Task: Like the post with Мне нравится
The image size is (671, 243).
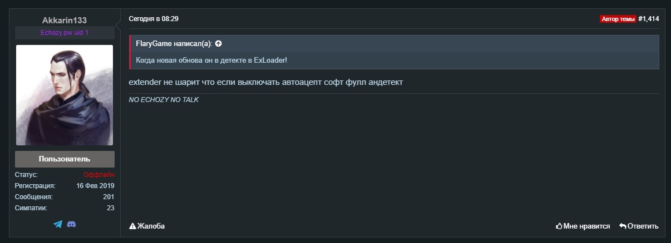Action: click(x=583, y=226)
